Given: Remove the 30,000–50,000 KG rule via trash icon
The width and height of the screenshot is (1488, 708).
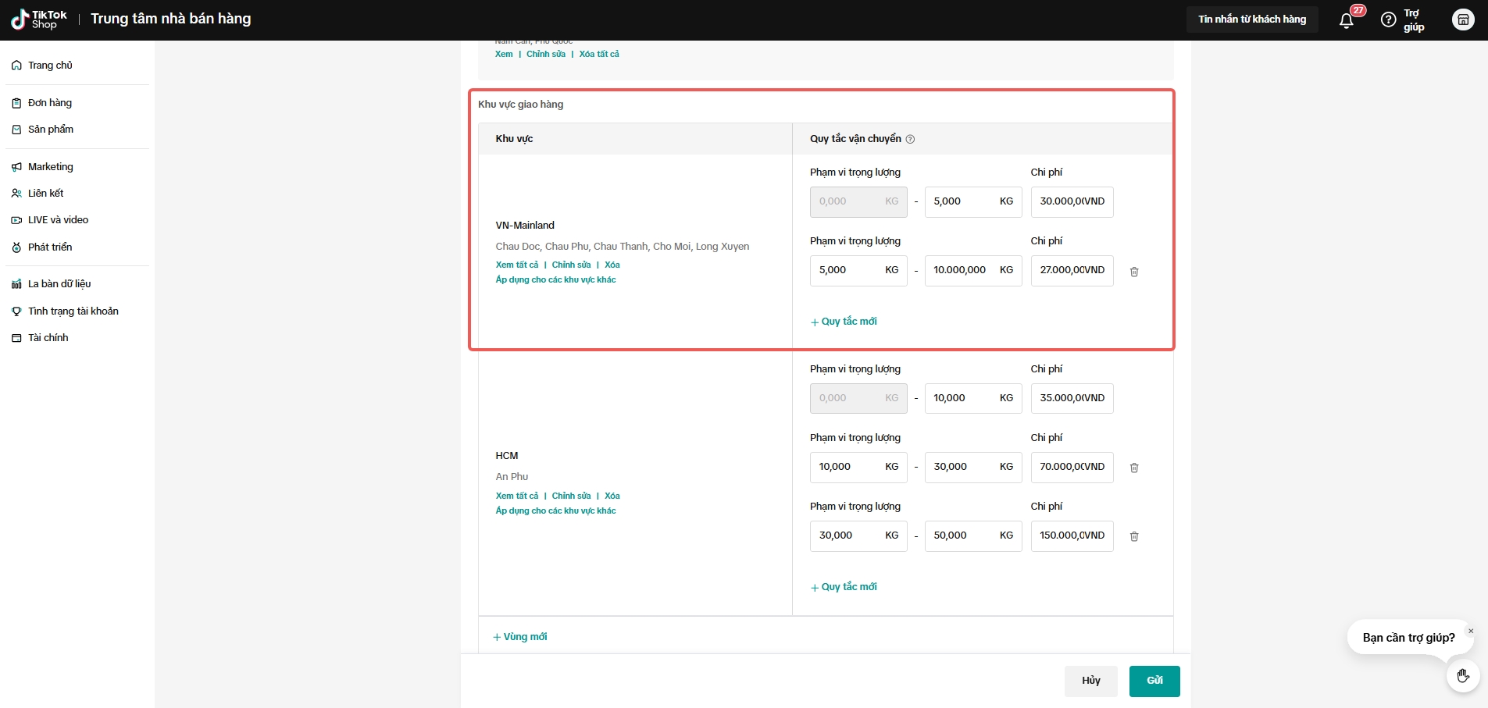Looking at the screenshot, I should pyautogui.click(x=1134, y=536).
